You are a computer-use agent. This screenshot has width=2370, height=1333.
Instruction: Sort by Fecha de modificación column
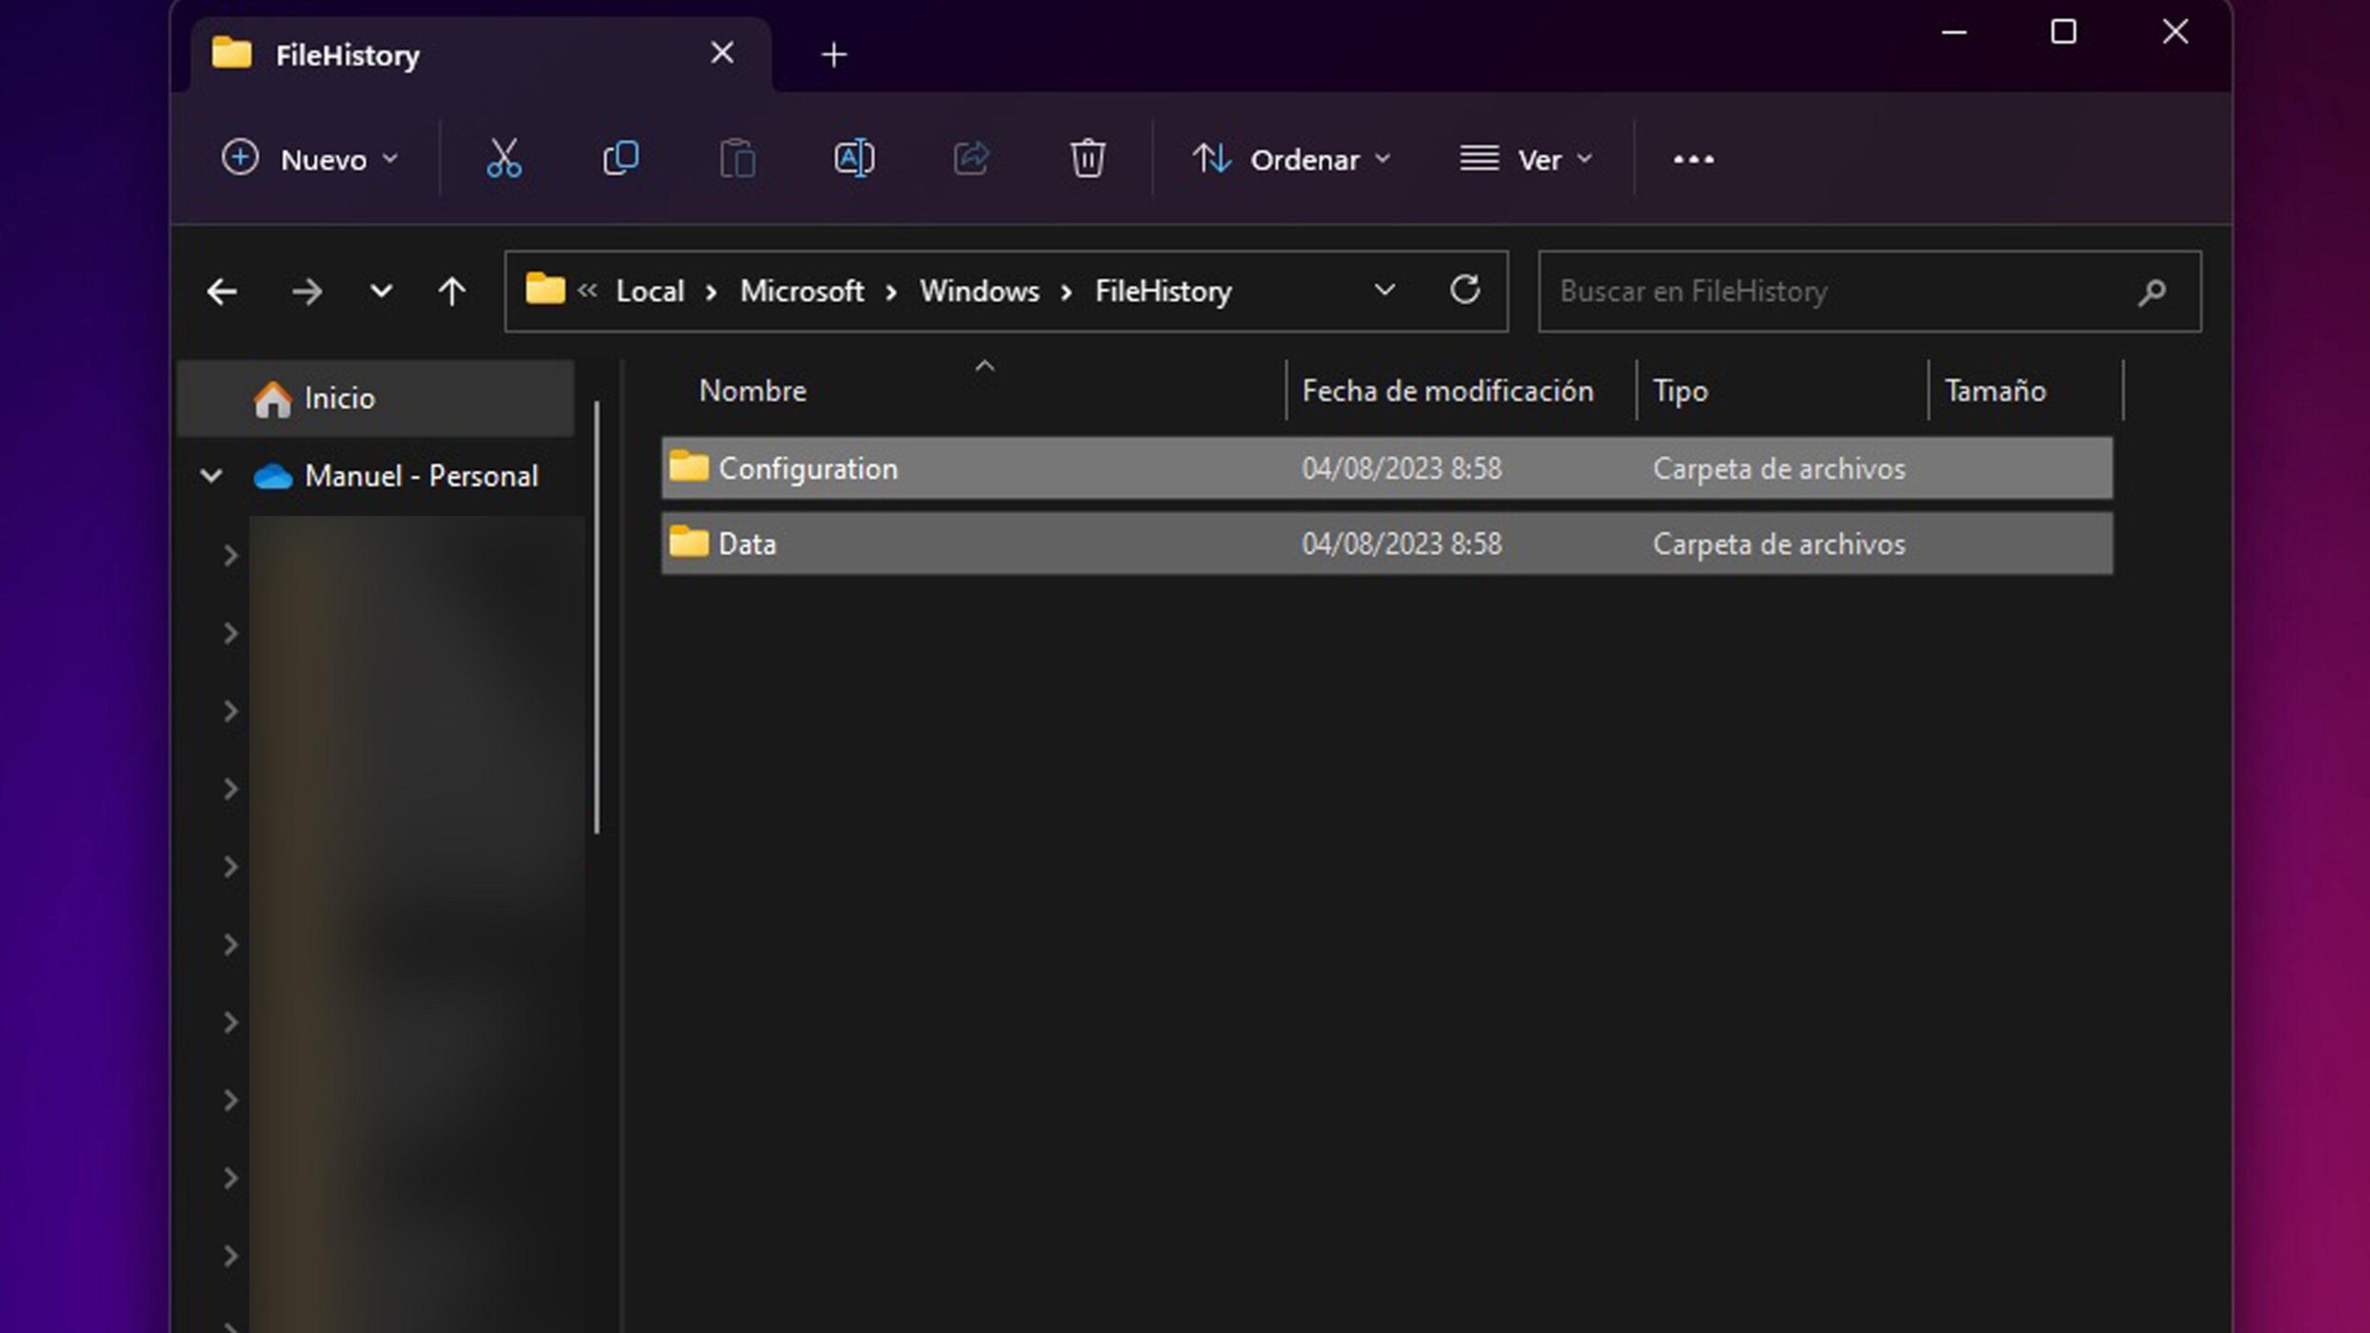(x=1447, y=391)
